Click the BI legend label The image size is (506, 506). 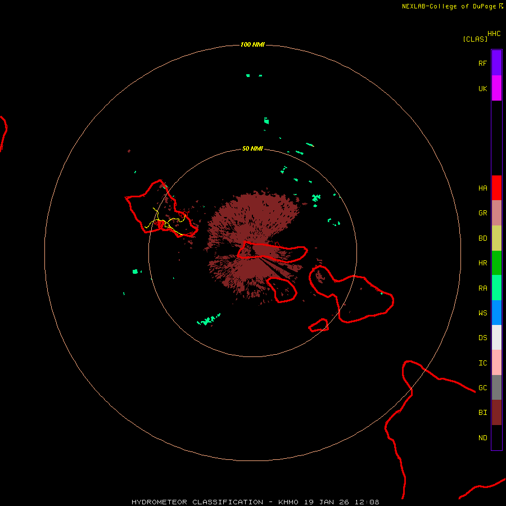[482, 413]
